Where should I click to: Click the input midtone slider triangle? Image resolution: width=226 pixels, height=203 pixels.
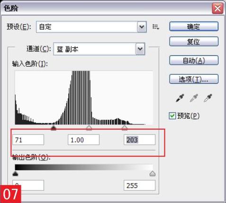point(89,128)
